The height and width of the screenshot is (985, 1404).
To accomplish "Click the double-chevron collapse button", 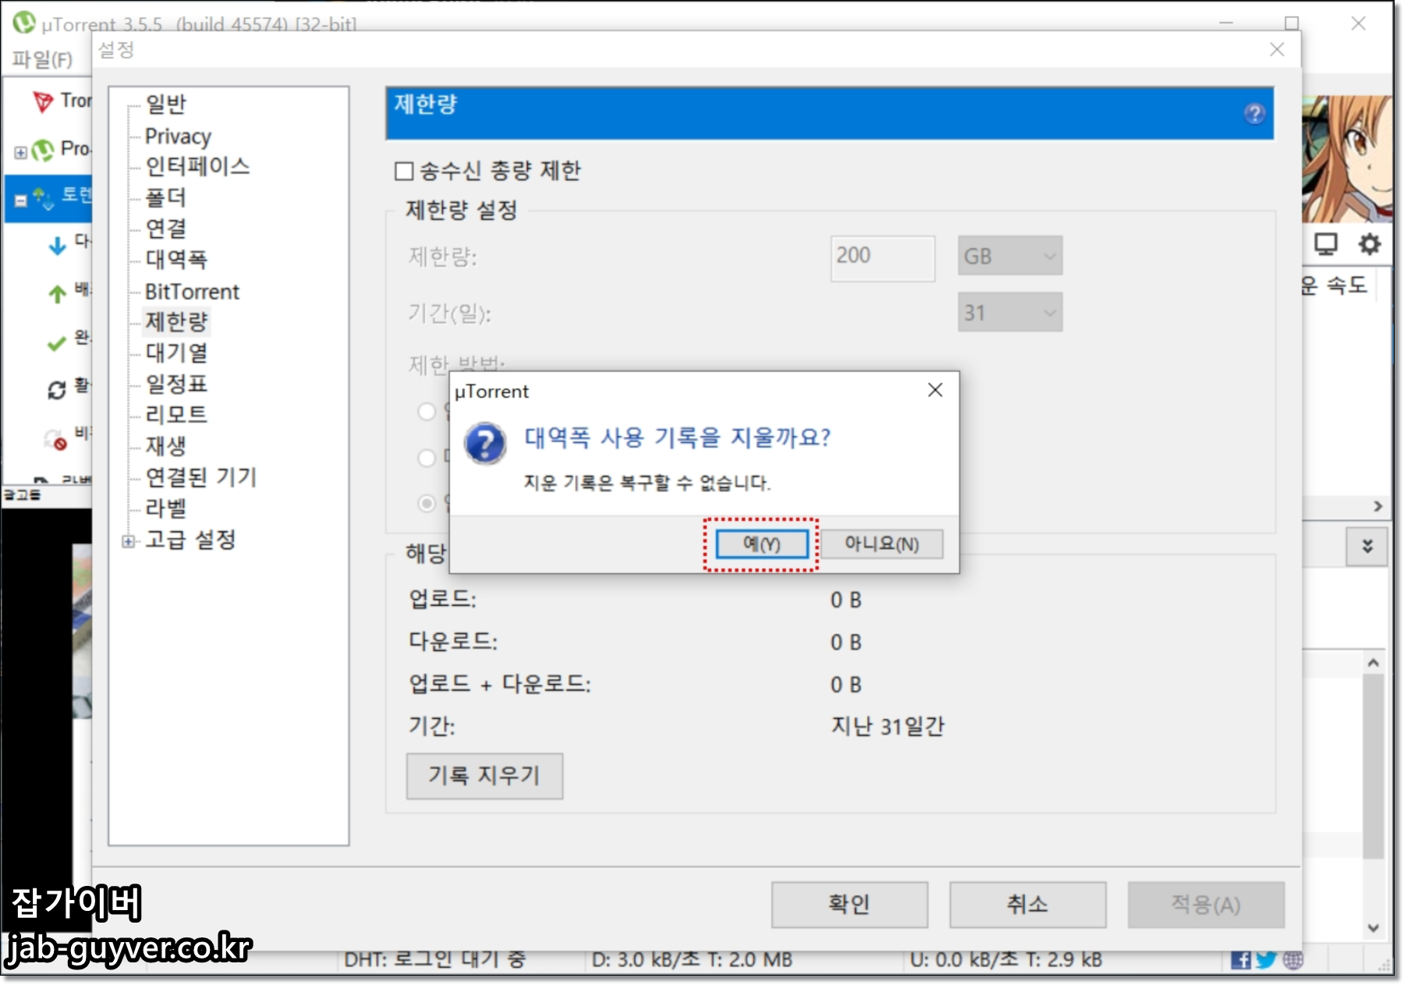I will [x=1367, y=547].
